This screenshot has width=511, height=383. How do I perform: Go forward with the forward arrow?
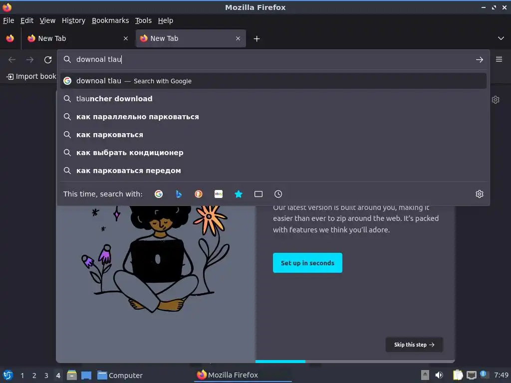(x=30, y=60)
